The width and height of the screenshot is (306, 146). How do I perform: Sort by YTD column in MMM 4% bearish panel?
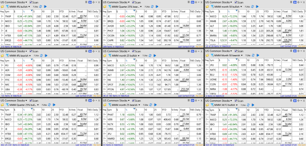pyautogui.click(x=62, y=61)
